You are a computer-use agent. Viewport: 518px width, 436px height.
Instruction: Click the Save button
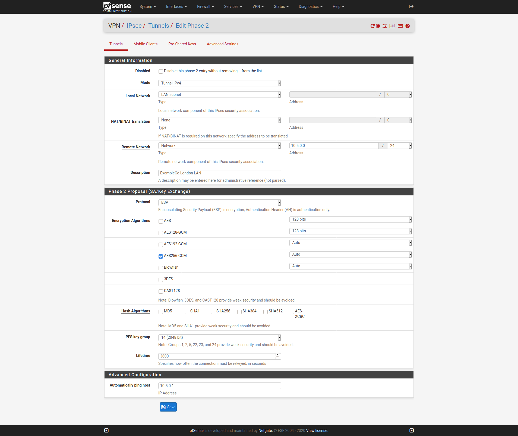(x=168, y=407)
